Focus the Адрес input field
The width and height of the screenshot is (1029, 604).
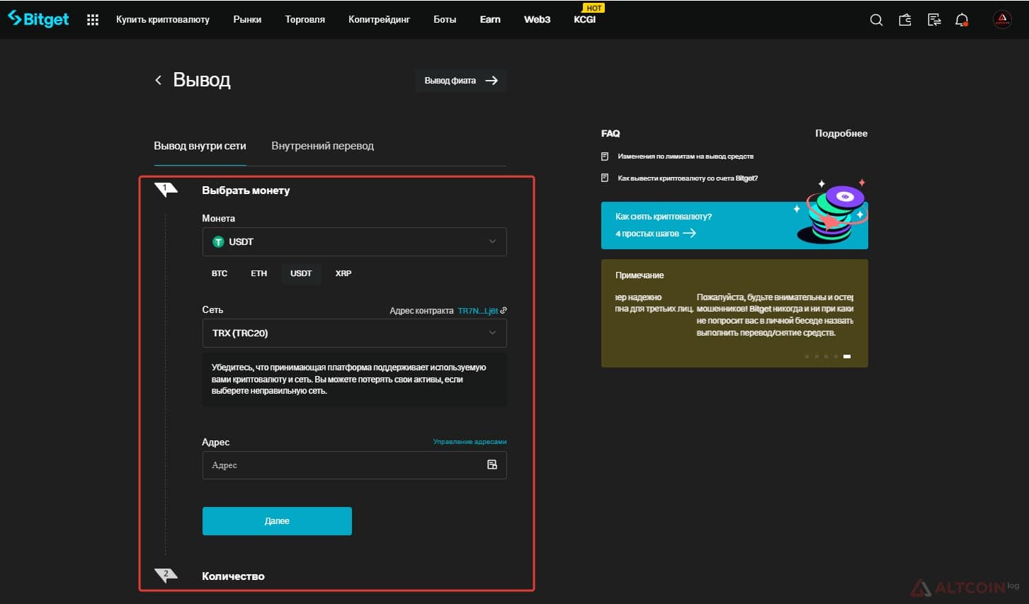point(355,465)
